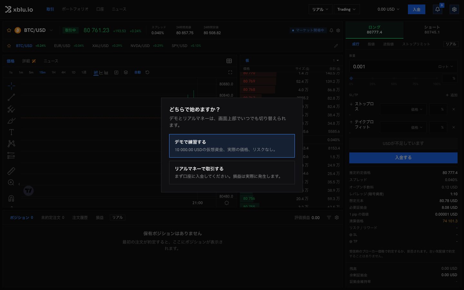
Task: Reset the chart view
Action: (147, 72)
